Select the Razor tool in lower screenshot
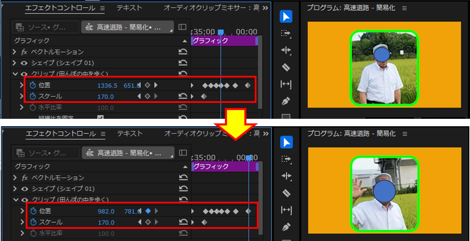Viewport: 470px width, 241px height. (x=286, y=193)
